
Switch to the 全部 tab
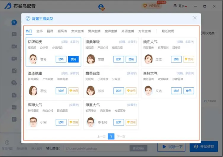click(x=39, y=31)
